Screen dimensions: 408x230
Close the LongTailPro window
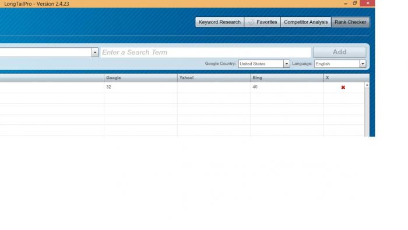pyautogui.click(x=368, y=3)
